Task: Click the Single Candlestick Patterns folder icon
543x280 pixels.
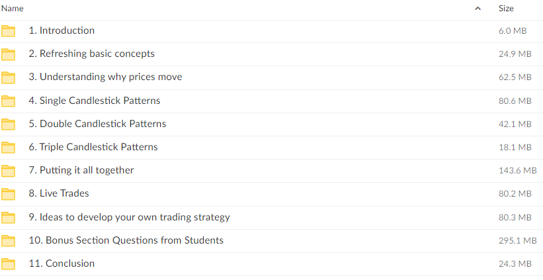Action: pyautogui.click(x=8, y=101)
